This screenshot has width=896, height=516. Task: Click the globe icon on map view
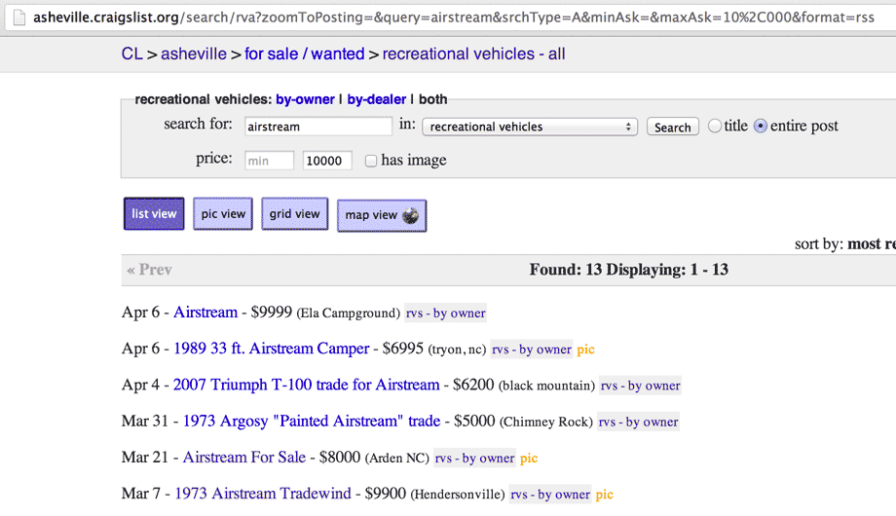pyautogui.click(x=410, y=215)
